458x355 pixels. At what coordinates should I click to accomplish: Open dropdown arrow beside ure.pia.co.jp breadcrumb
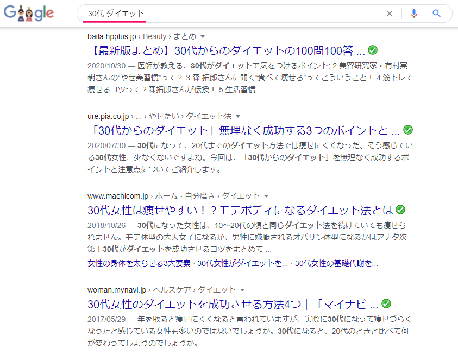pos(238,117)
